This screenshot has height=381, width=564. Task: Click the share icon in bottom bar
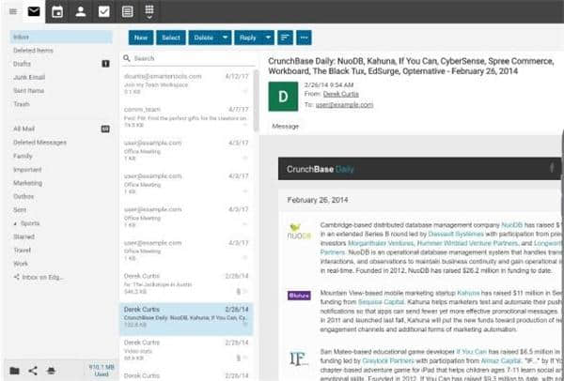33,371
